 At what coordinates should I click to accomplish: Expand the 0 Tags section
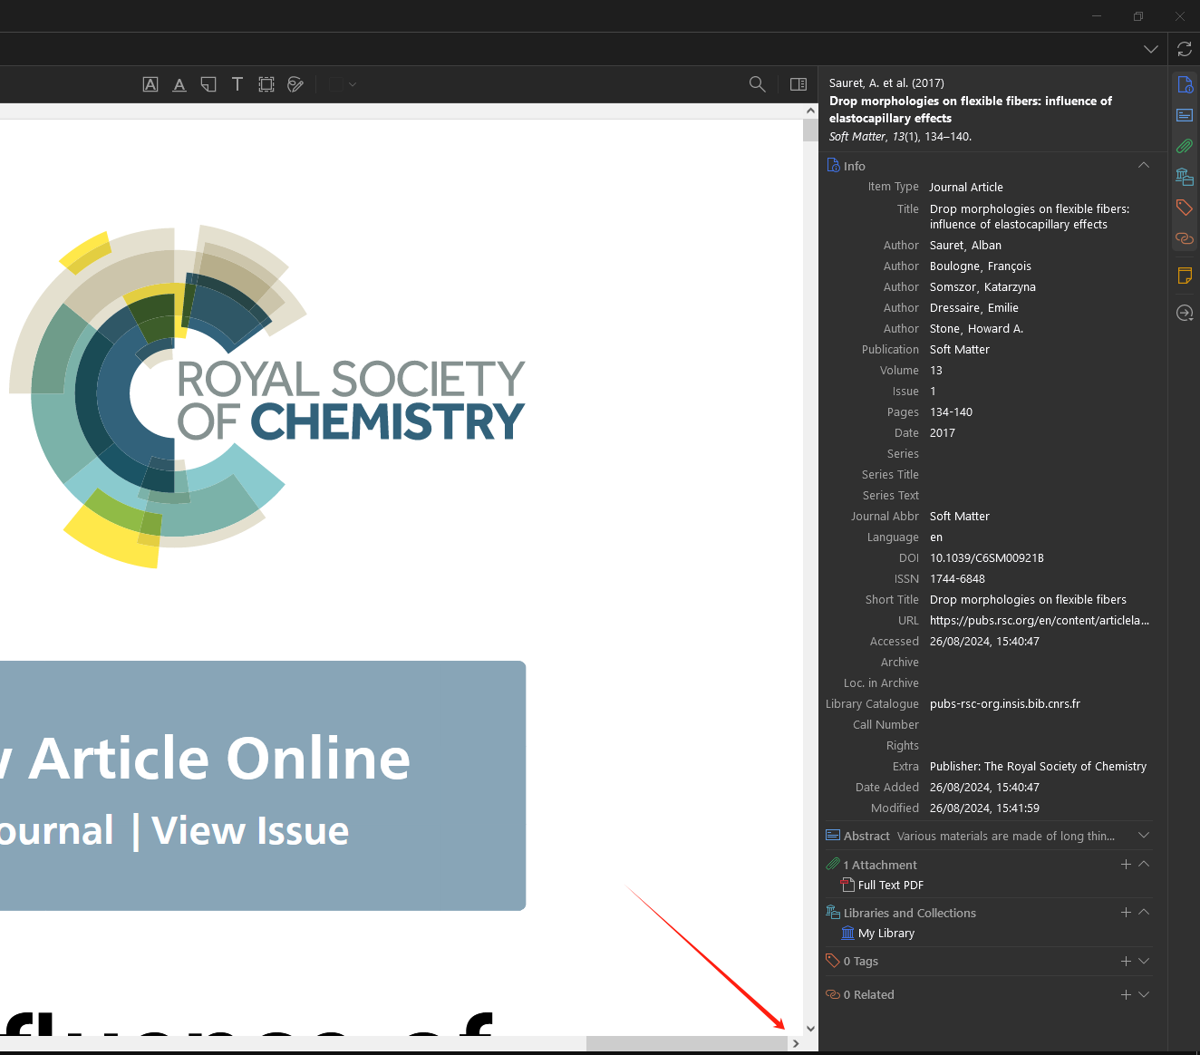click(x=1144, y=961)
